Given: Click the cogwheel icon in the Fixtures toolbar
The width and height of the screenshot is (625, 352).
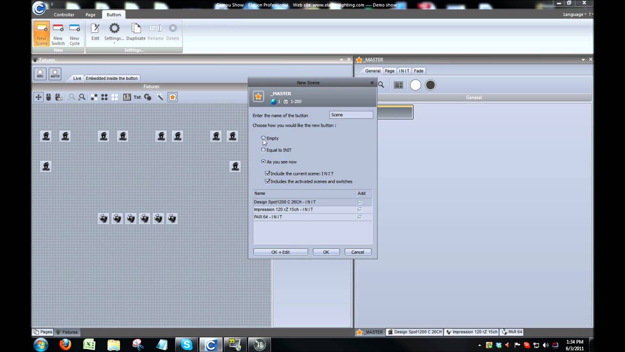Looking at the screenshot, I should pyautogui.click(x=148, y=97).
